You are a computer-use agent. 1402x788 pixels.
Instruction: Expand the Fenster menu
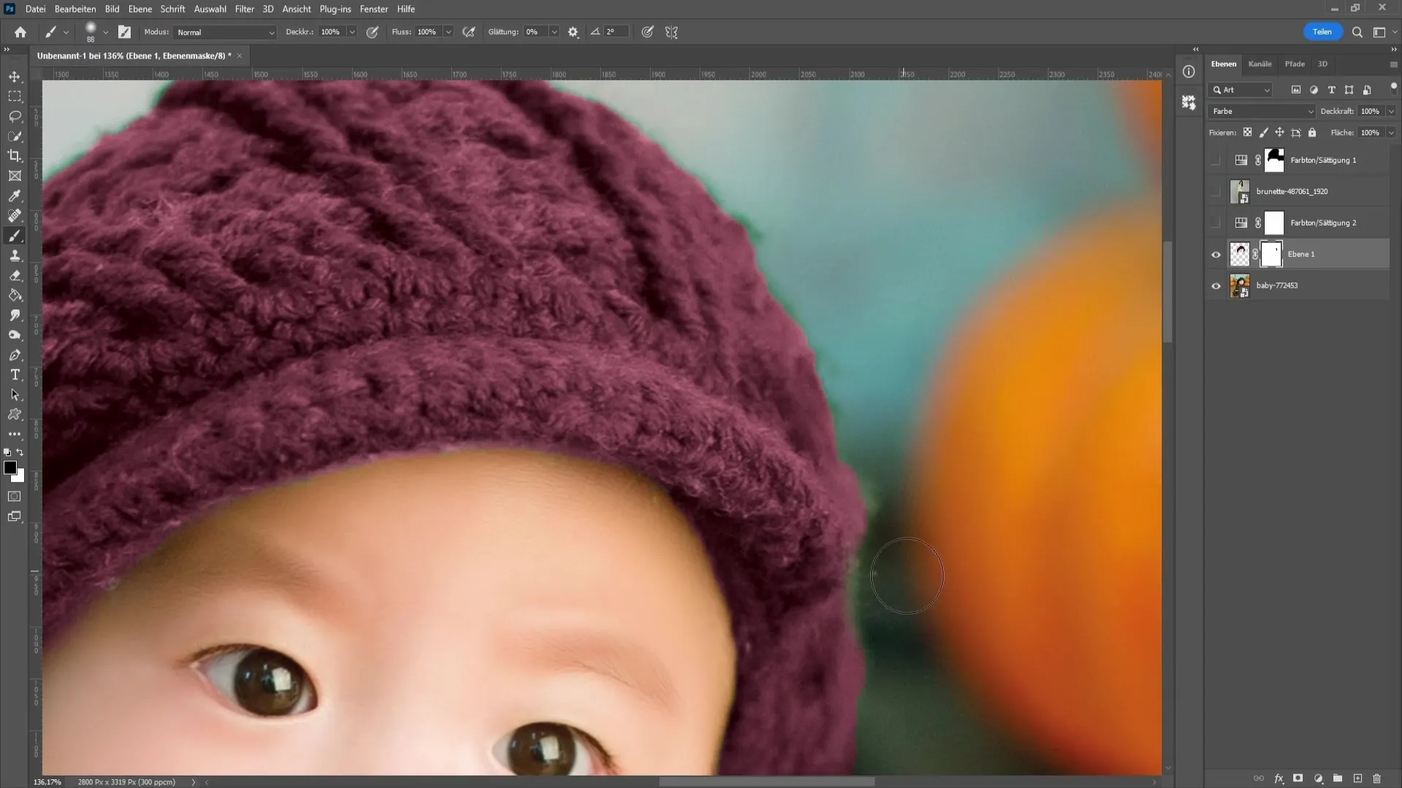pyautogui.click(x=375, y=9)
